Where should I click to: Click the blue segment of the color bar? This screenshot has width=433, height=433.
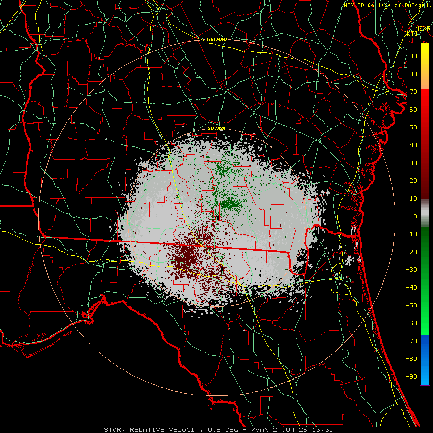425,360
